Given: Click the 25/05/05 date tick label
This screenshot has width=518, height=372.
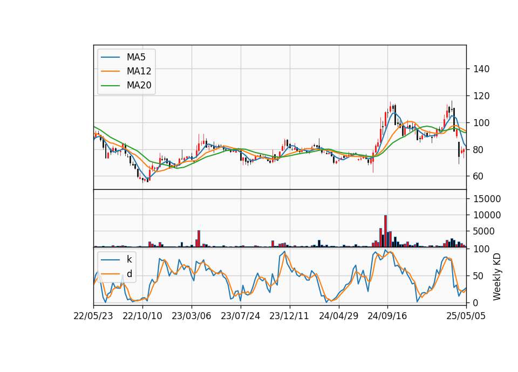Looking at the screenshot, I should [x=466, y=316].
